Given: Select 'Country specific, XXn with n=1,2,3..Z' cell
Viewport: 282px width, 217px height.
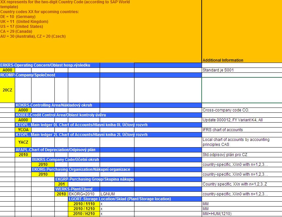Looking at the screenshot, I should pyautogui.click(x=242, y=184).
